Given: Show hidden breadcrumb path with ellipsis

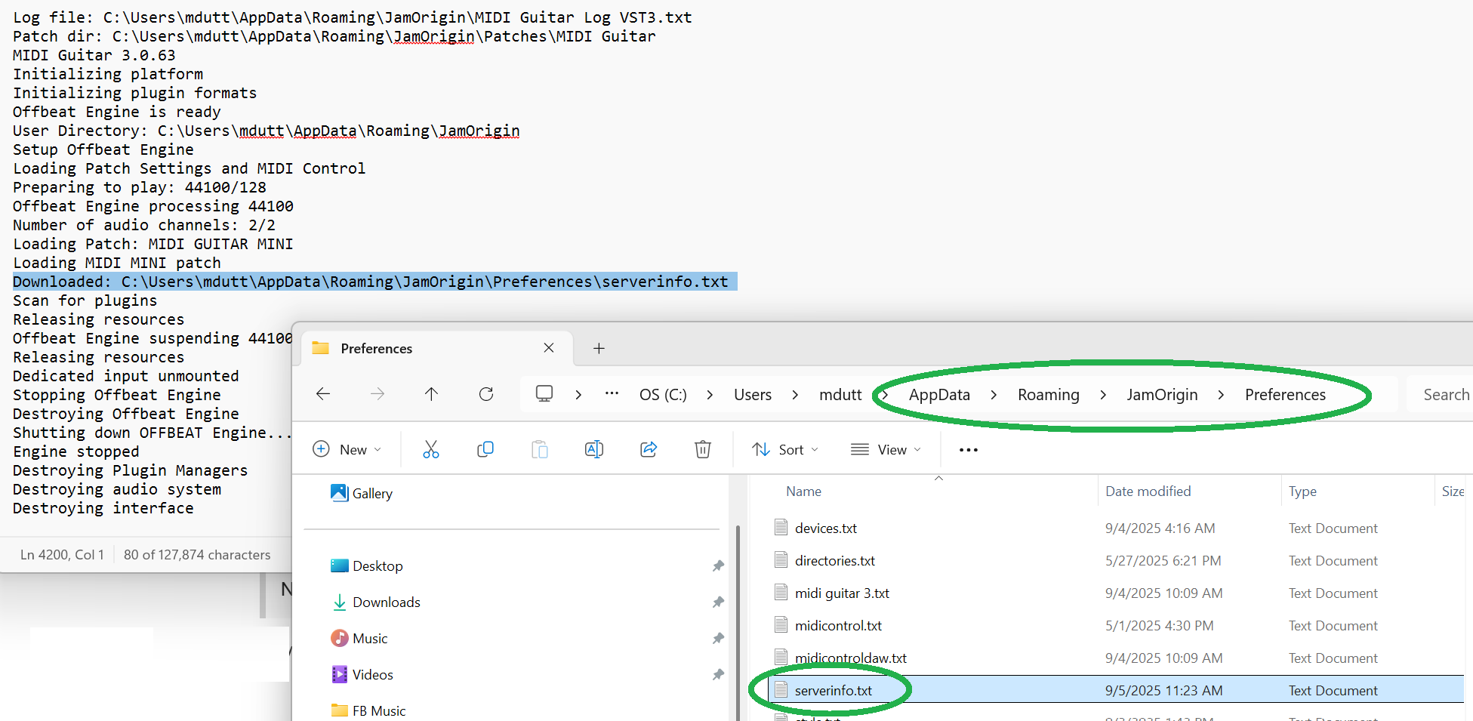Looking at the screenshot, I should tap(612, 394).
